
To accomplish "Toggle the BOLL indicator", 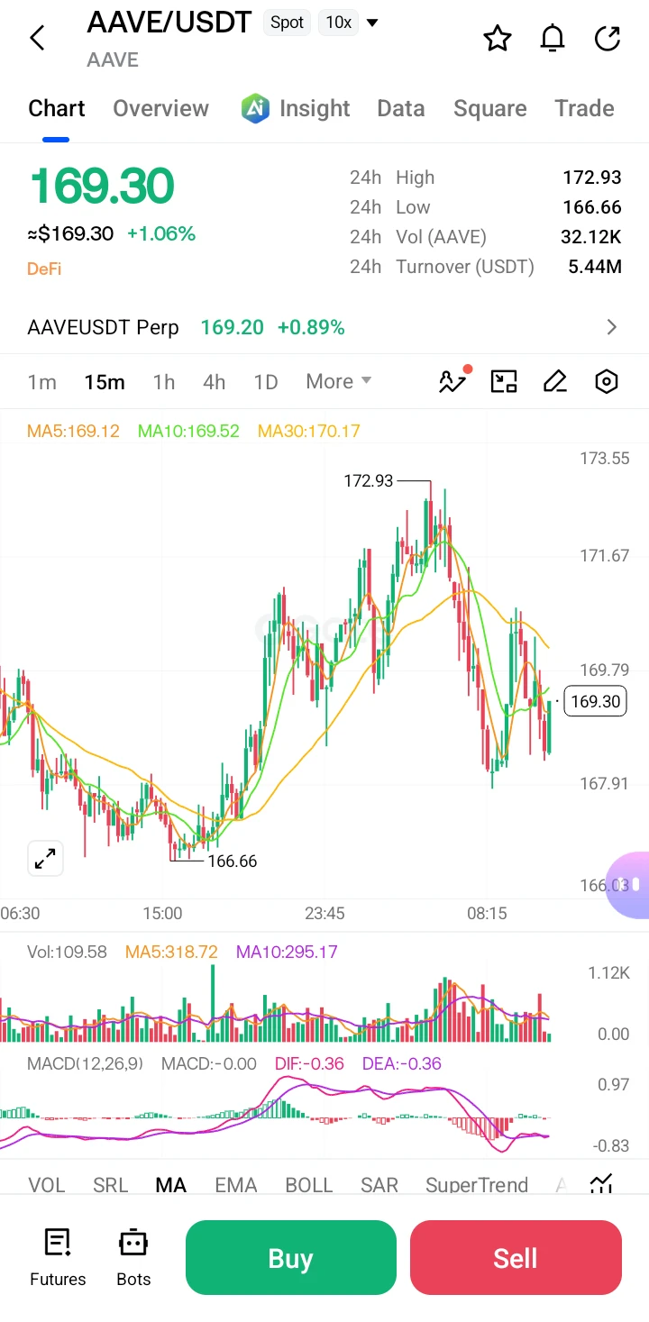I will [x=309, y=1184].
